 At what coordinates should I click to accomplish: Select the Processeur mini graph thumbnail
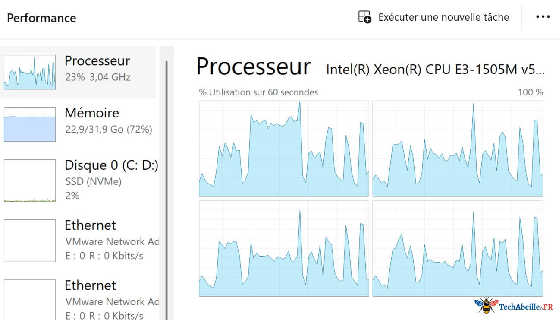30,72
